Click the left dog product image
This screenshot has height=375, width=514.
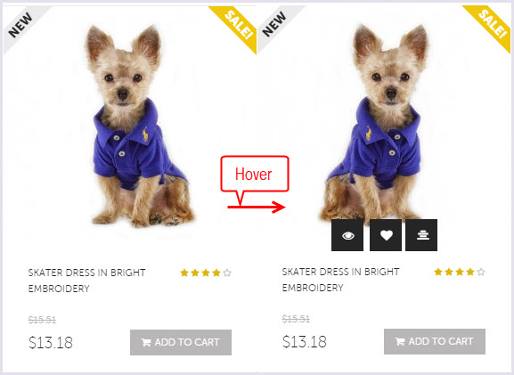[x=138, y=126]
